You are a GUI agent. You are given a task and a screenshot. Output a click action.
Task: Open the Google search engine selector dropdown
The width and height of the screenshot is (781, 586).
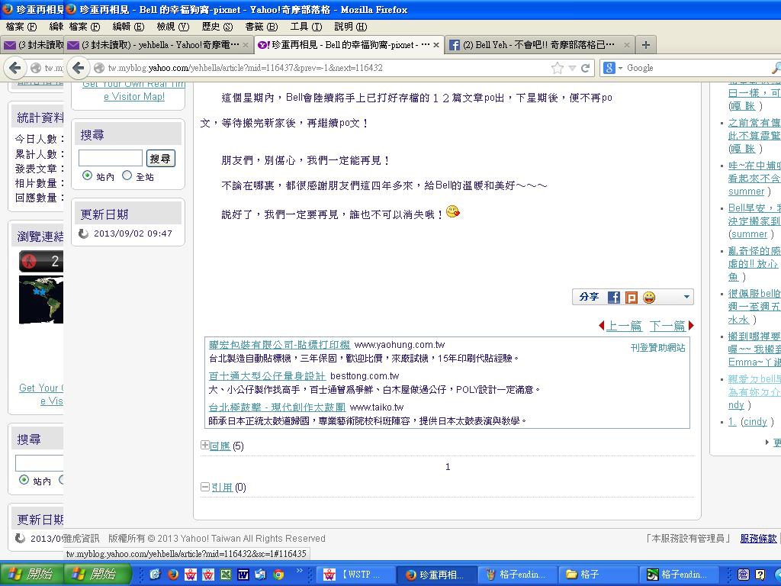click(612, 68)
